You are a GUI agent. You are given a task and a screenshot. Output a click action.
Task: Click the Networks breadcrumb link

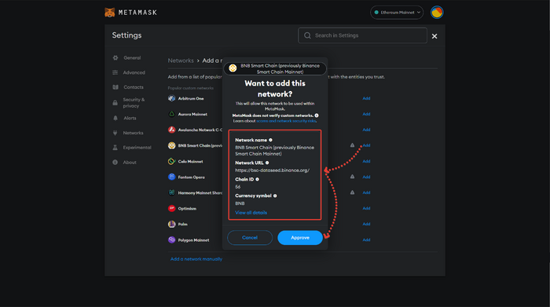(x=181, y=60)
